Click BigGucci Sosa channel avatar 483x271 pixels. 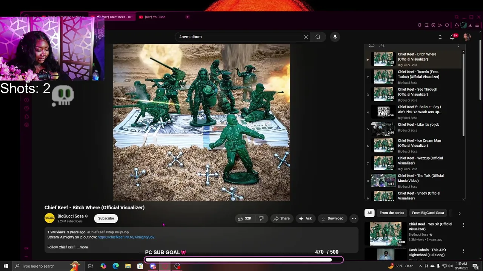coord(49,218)
